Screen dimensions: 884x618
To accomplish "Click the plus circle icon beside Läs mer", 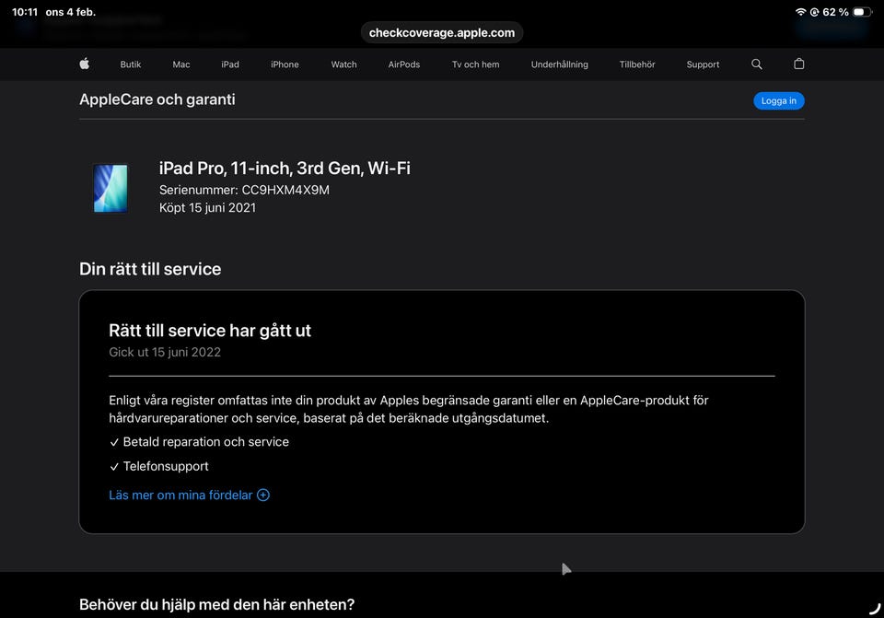I will pos(263,495).
